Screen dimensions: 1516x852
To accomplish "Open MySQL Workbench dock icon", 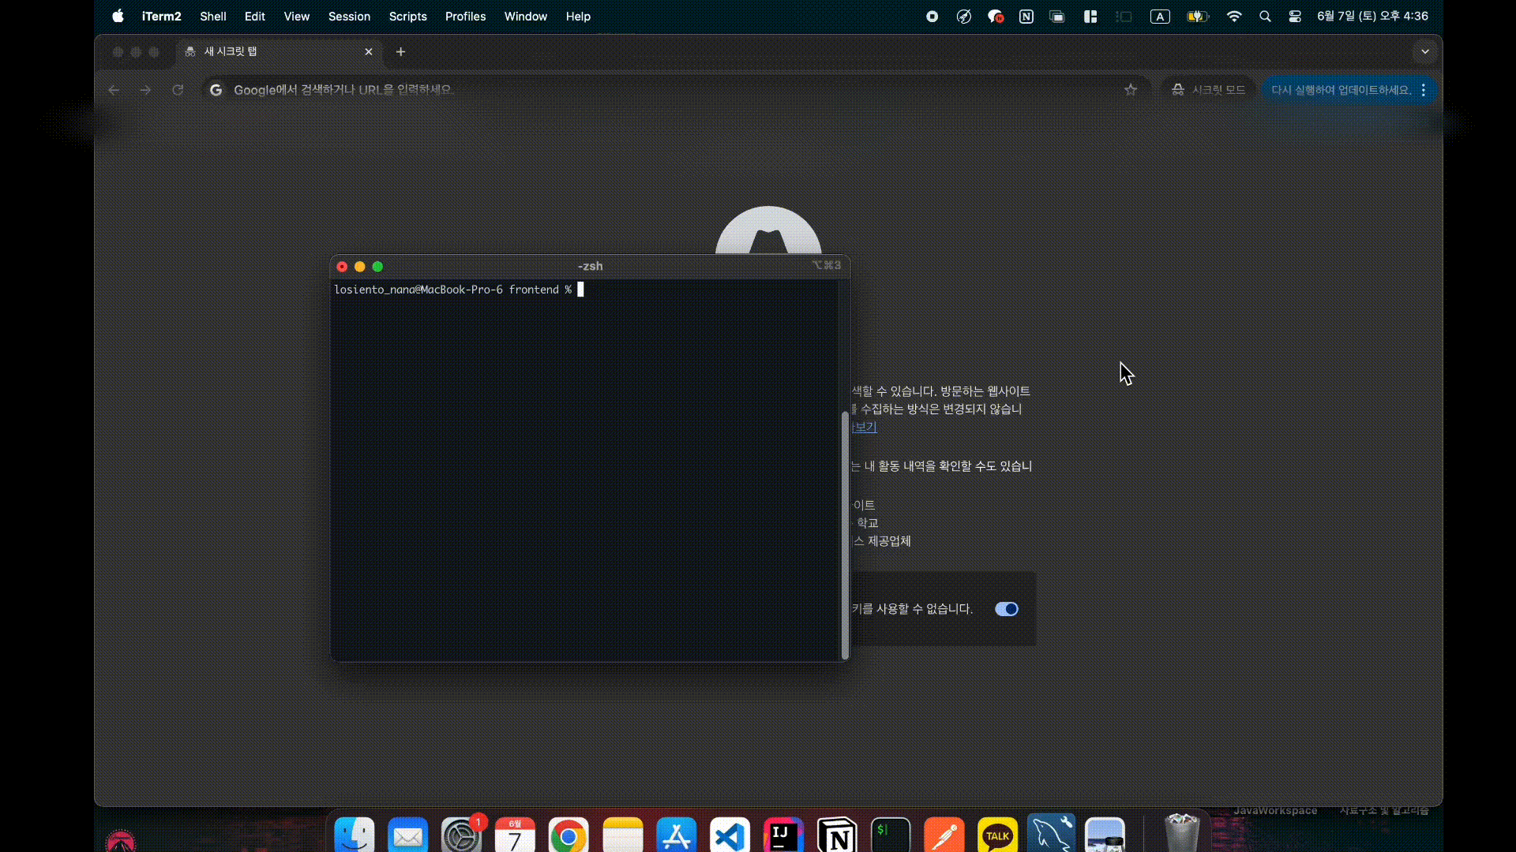I will (1051, 835).
